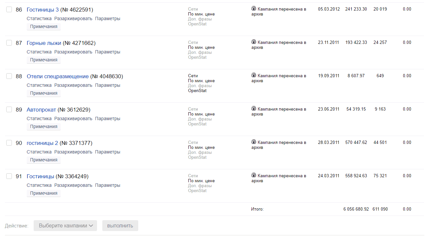Open the Выберите кампании action dropdown
The height and width of the screenshot is (237, 426).
point(65,226)
